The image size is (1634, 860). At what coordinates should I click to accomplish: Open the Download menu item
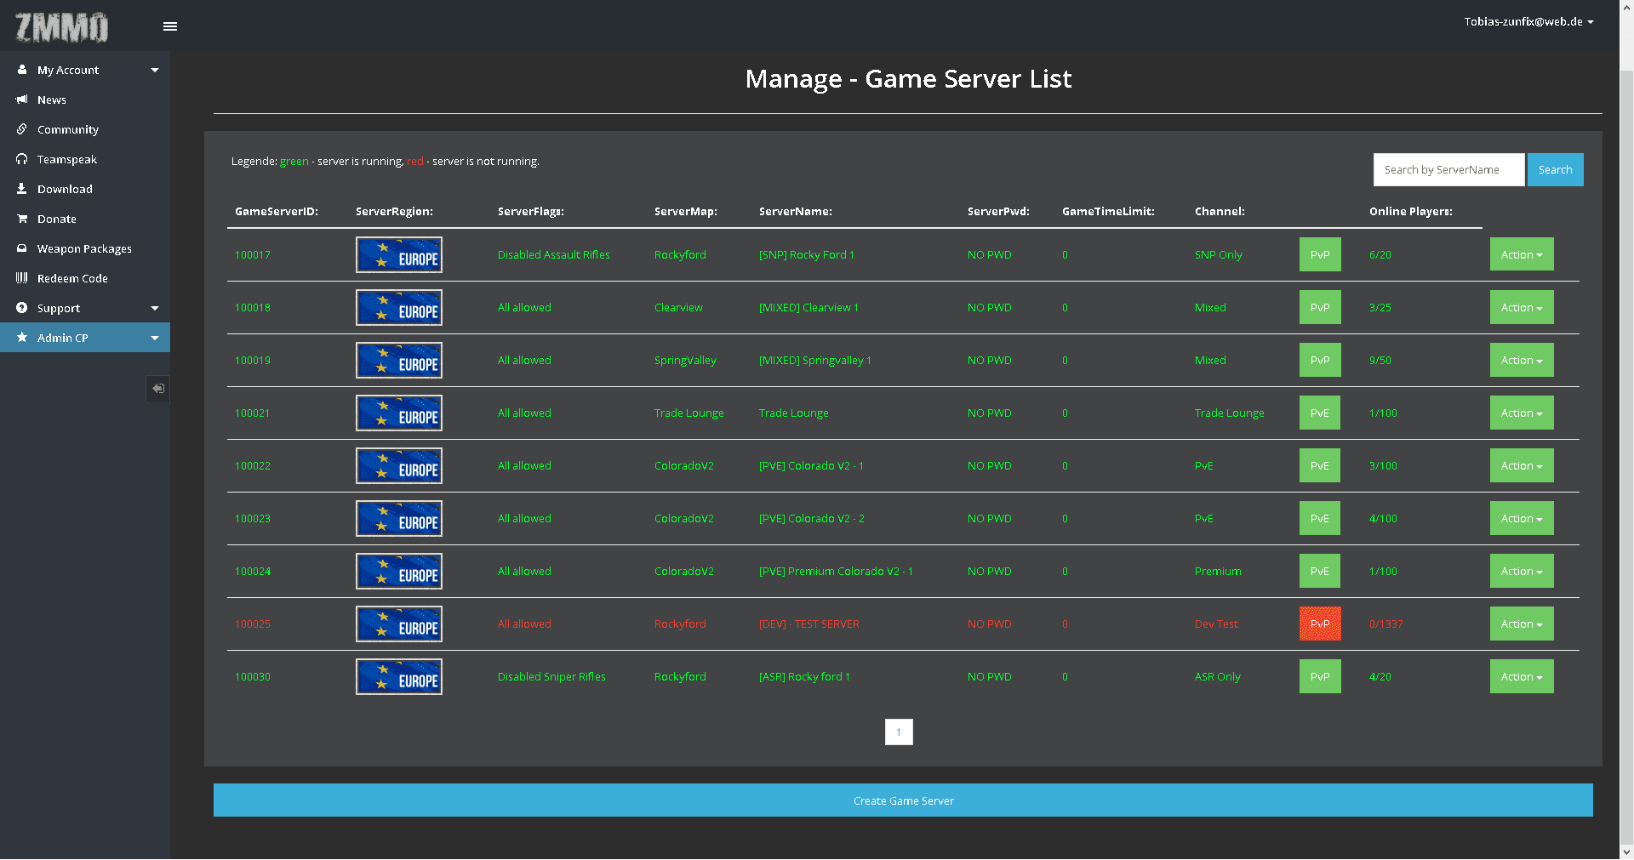pyautogui.click(x=85, y=189)
